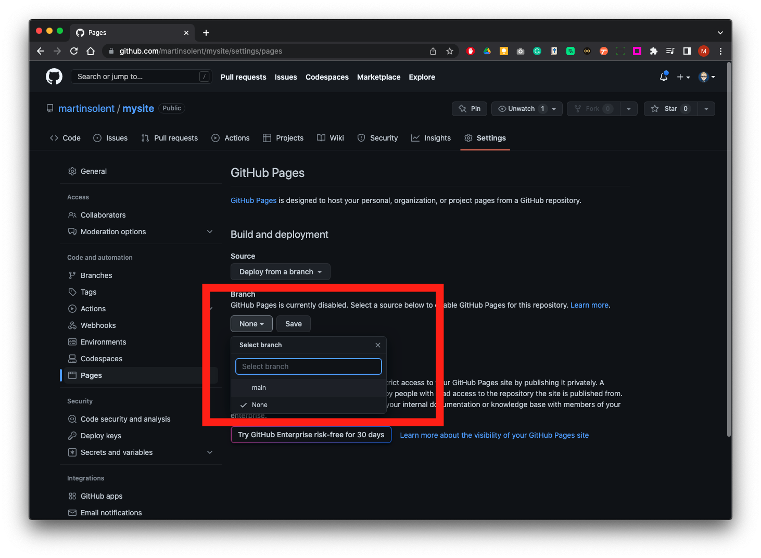Go to the Code tab
Image resolution: width=761 pixels, height=558 pixels.
tap(66, 138)
